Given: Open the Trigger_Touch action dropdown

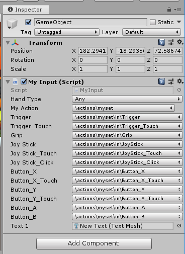Looking at the screenshot, I should click(x=127, y=126).
